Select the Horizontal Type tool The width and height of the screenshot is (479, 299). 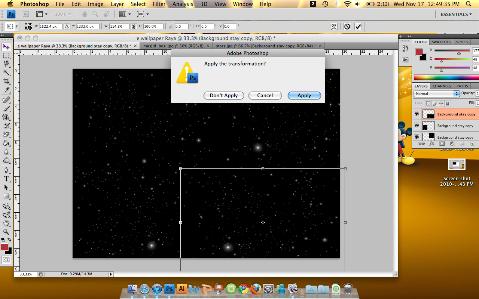[6, 179]
